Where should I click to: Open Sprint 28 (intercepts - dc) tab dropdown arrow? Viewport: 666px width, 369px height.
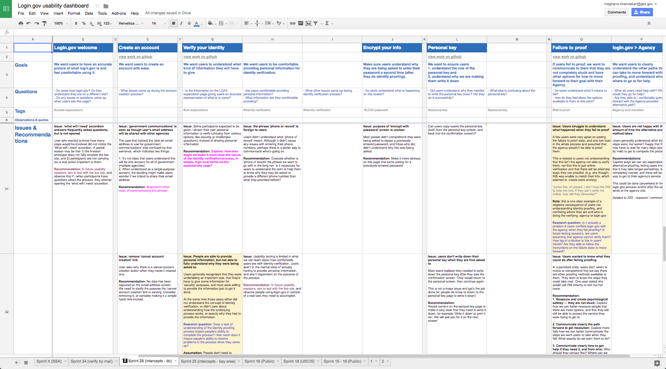tap(175, 361)
